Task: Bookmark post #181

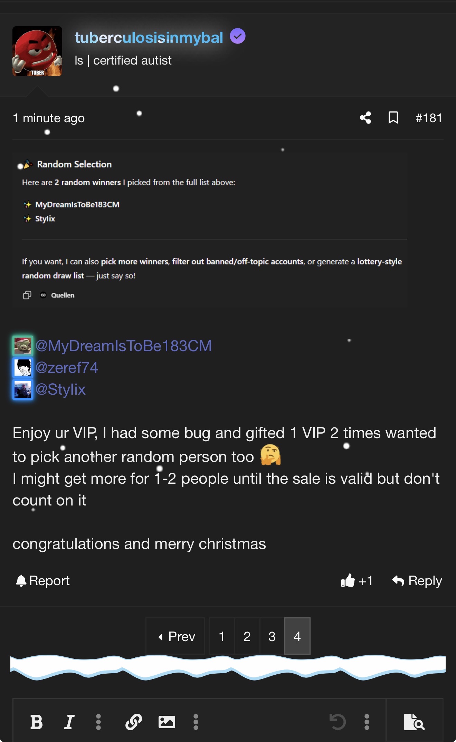Action: pyautogui.click(x=393, y=118)
